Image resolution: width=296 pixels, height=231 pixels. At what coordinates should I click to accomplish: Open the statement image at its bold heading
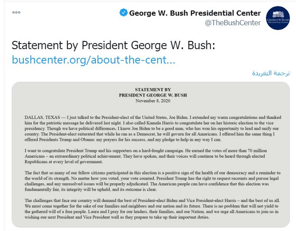tap(150, 89)
